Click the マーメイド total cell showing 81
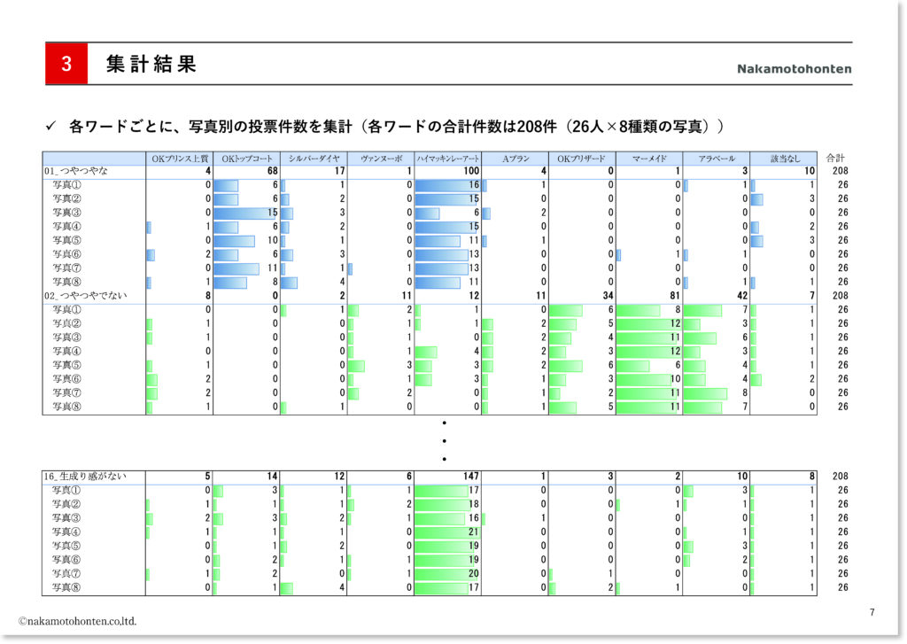This screenshot has height=644, width=907. pyautogui.click(x=648, y=296)
